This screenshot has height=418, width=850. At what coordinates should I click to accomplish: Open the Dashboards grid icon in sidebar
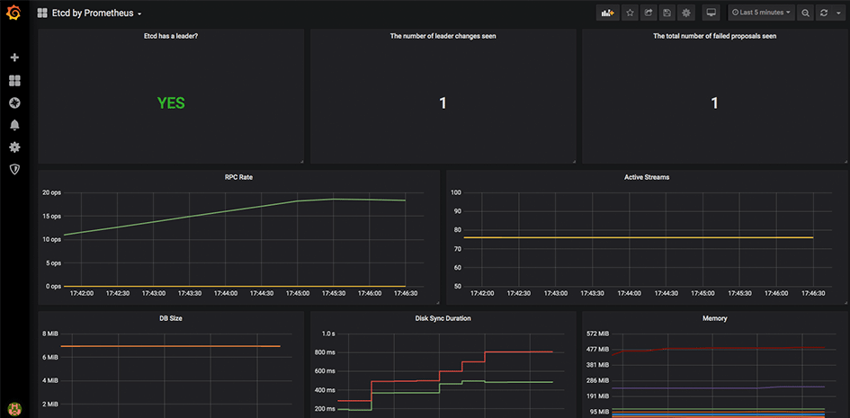[x=14, y=81]
